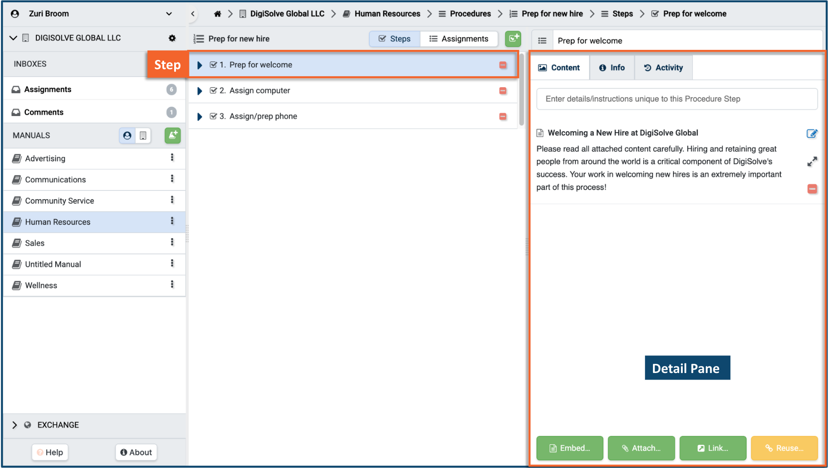Expand the EXCHANGE section
This screenshot has width=828, height=468.
tap(14, 425)
